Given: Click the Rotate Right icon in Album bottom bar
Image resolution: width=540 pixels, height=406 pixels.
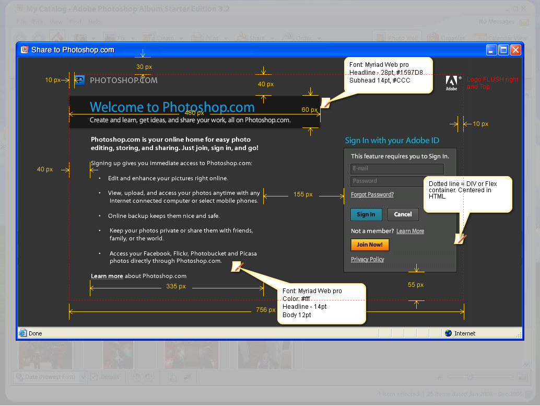Looking at the screenshot, I should click(x=149, y=377).
